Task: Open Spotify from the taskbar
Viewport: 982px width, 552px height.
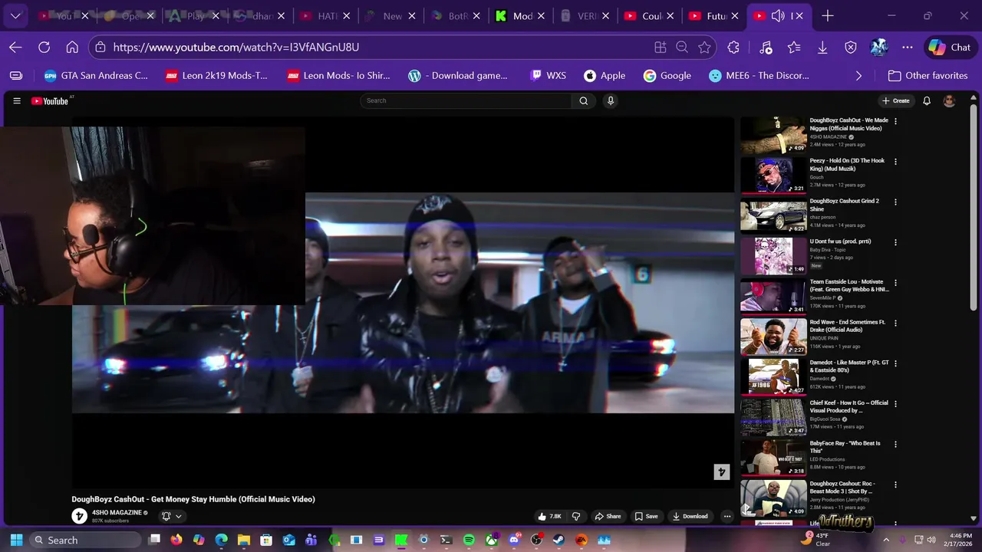Action: (469, 540)
